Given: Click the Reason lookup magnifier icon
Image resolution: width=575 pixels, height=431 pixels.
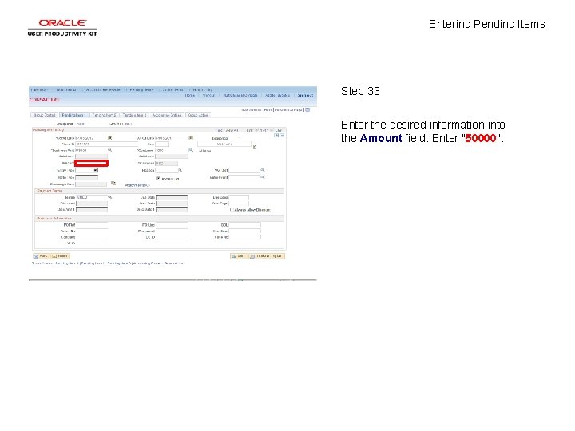Looking at the screenshot, I should (x=180, y=171).
